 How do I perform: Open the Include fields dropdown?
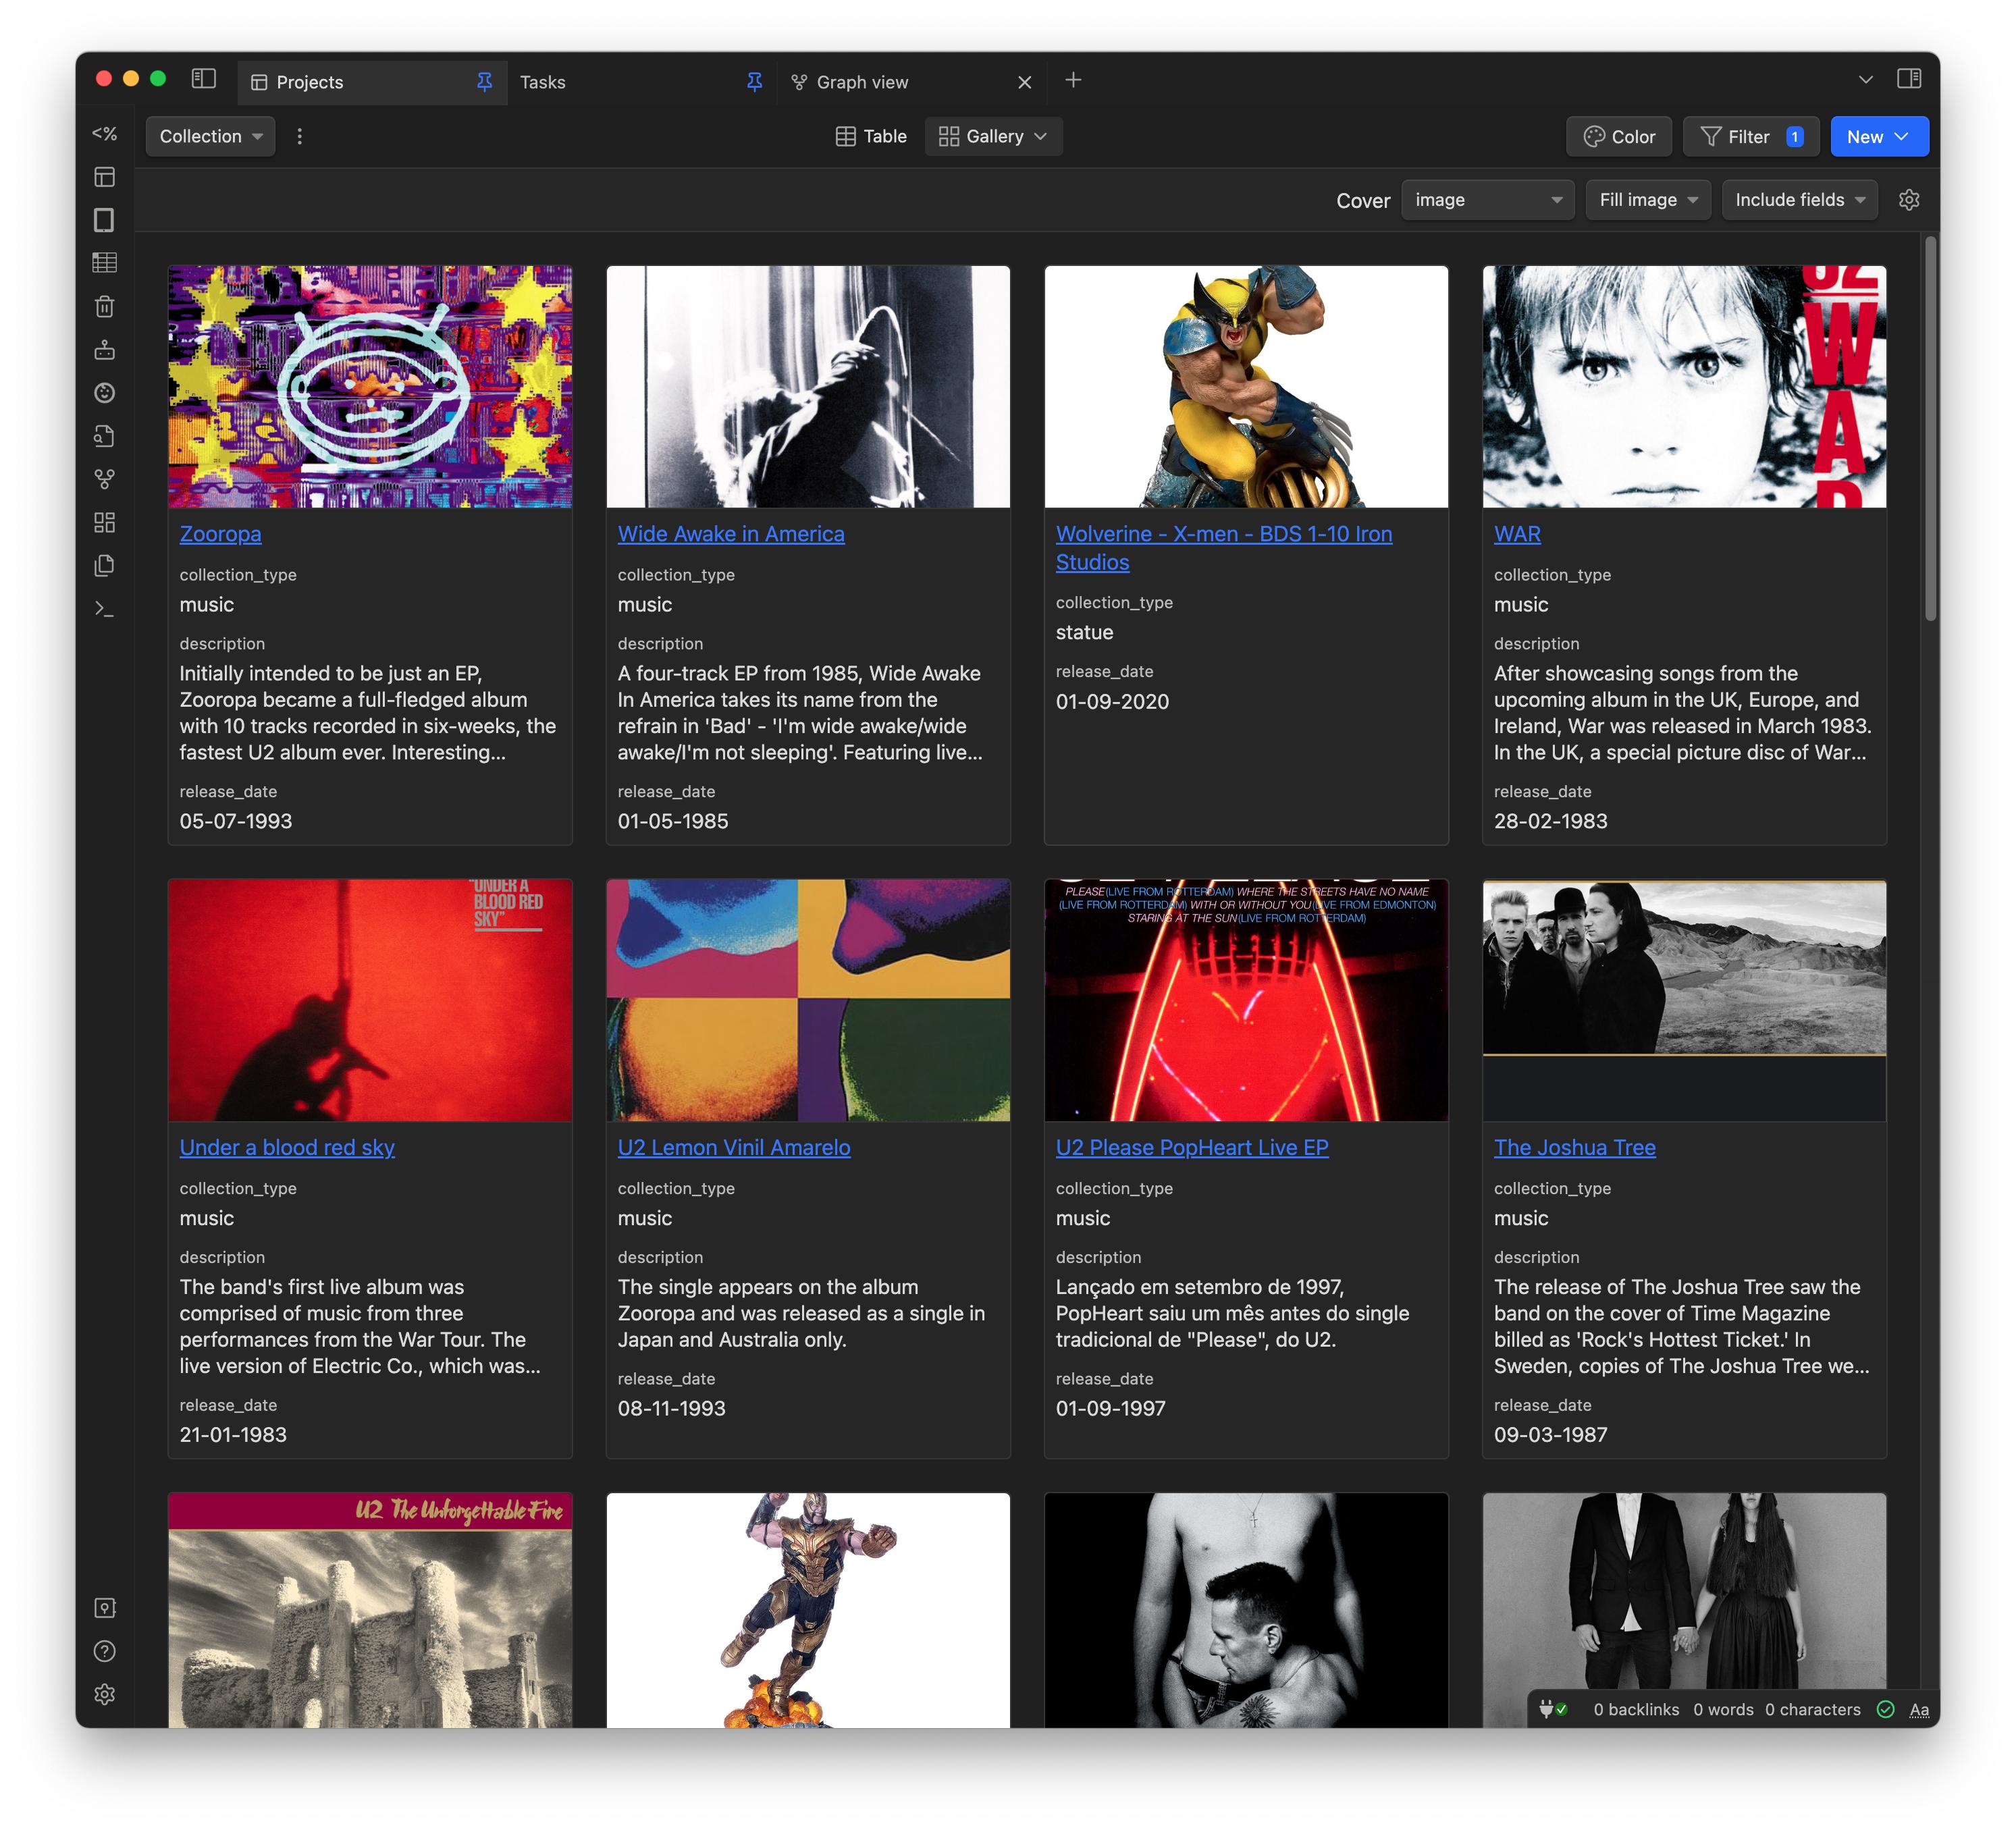1800,200
